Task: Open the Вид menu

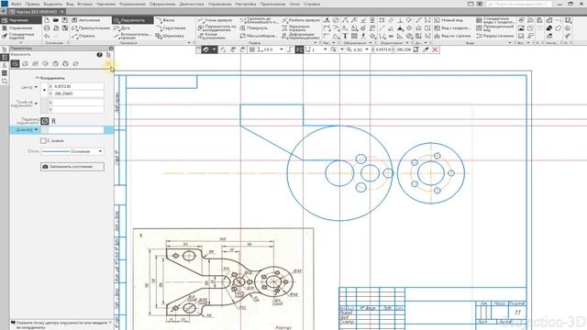Action: pyautogui.click(x=70, y=4)
